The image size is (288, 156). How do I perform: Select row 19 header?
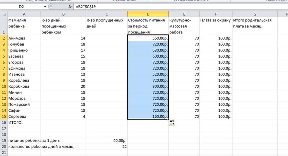[x=4, y=141]
